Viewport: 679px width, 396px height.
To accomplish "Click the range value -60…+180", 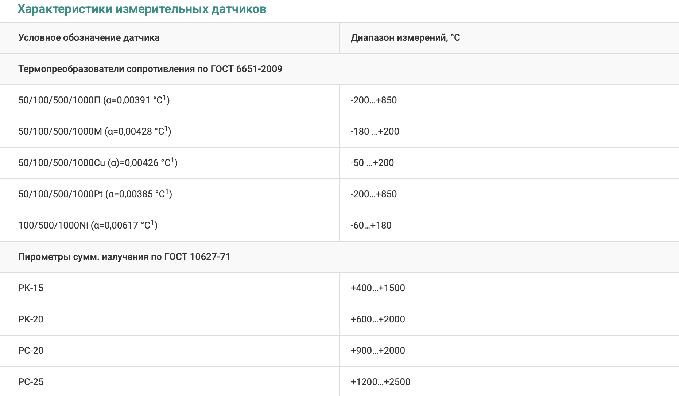I will coord(371,225).
